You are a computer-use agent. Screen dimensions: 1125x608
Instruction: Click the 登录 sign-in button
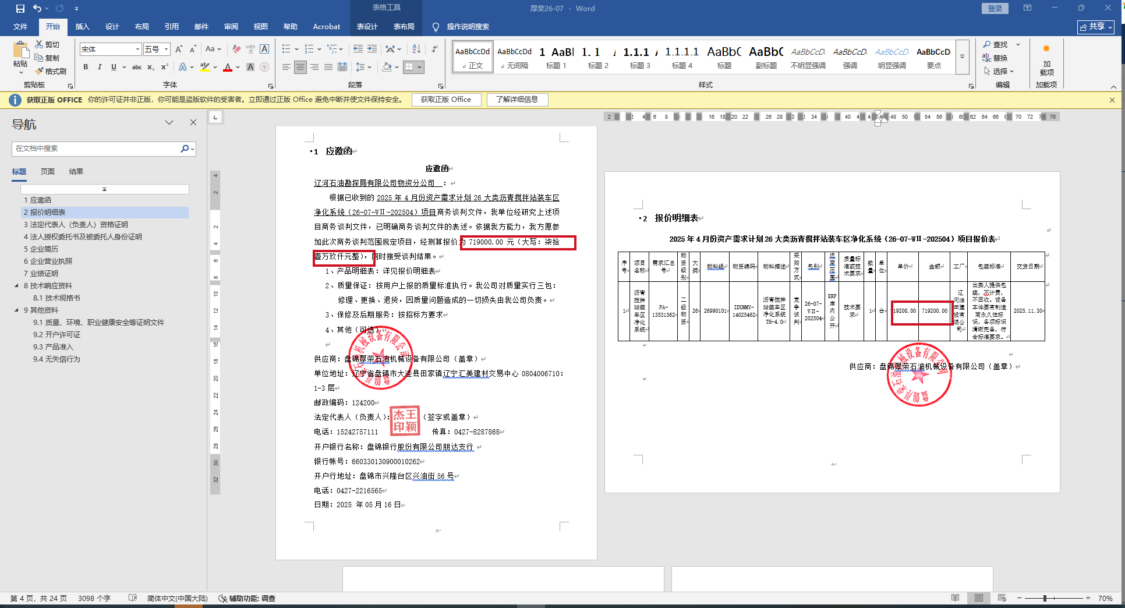pos(995,8)
